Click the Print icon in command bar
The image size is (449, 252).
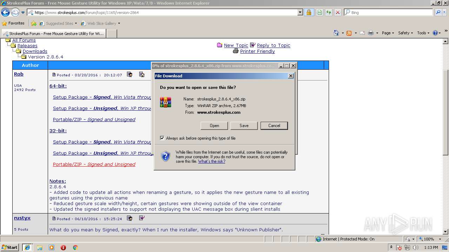371,33
